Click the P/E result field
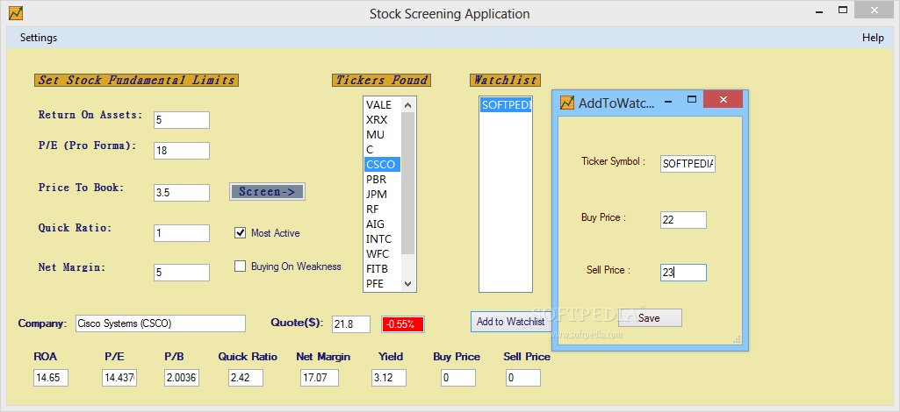 (119, 378)
